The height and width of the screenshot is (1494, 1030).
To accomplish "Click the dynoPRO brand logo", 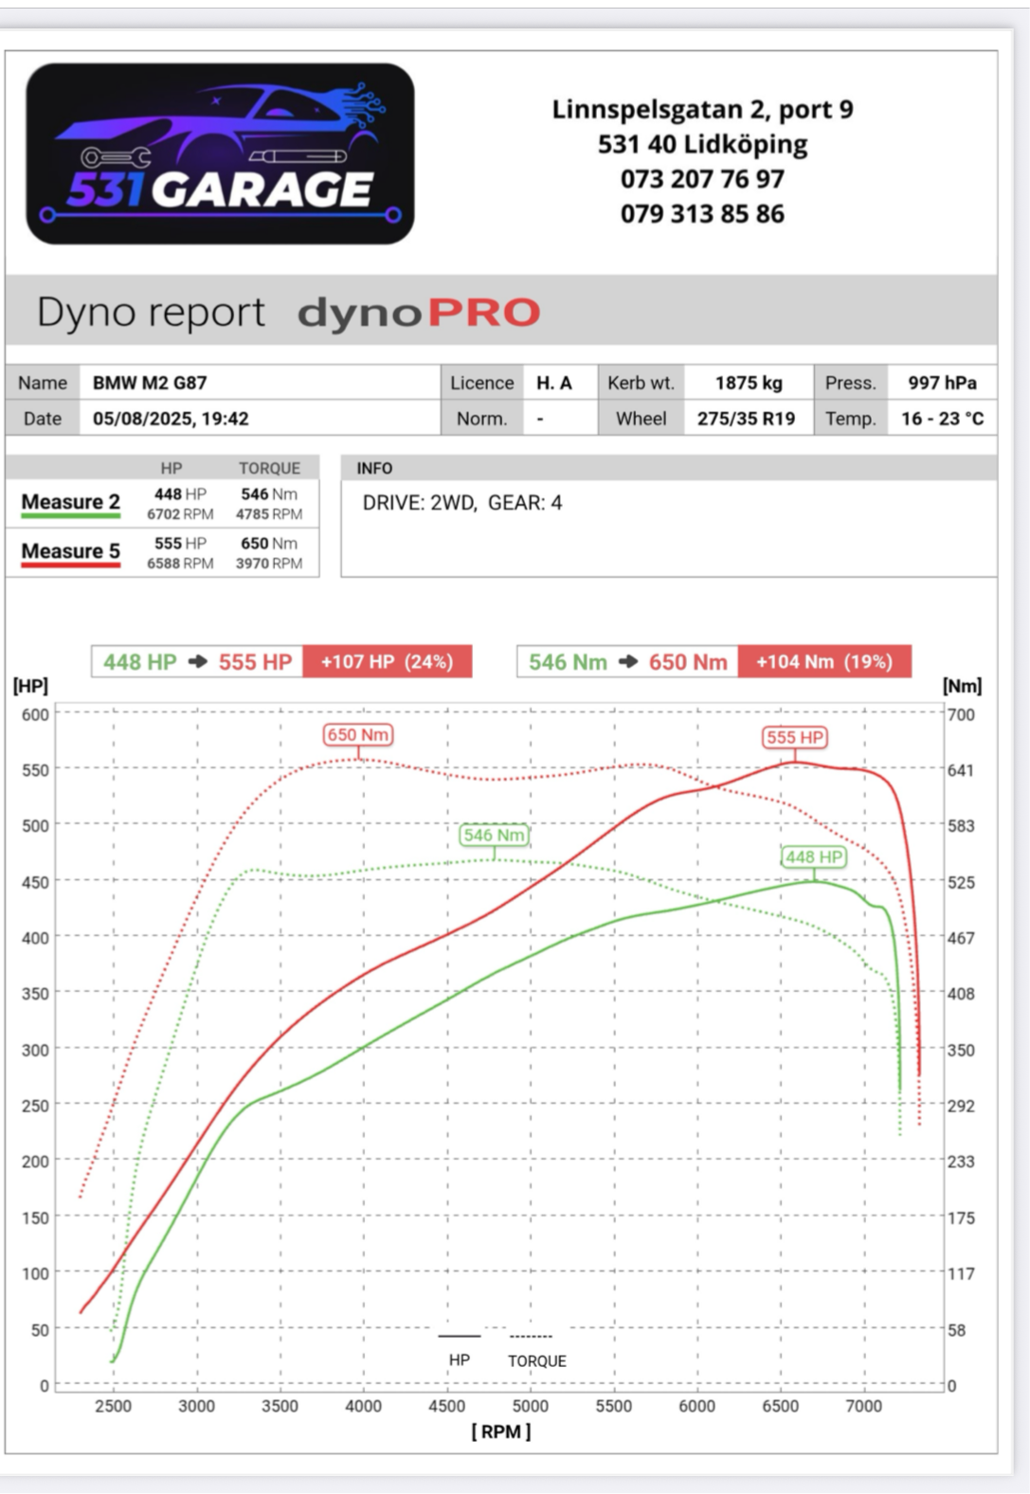I will click(x=419, y=313).
